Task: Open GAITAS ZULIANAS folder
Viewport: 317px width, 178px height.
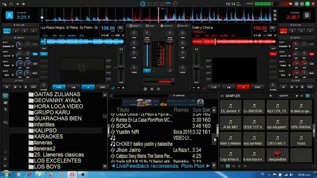Action: [57, 94]
